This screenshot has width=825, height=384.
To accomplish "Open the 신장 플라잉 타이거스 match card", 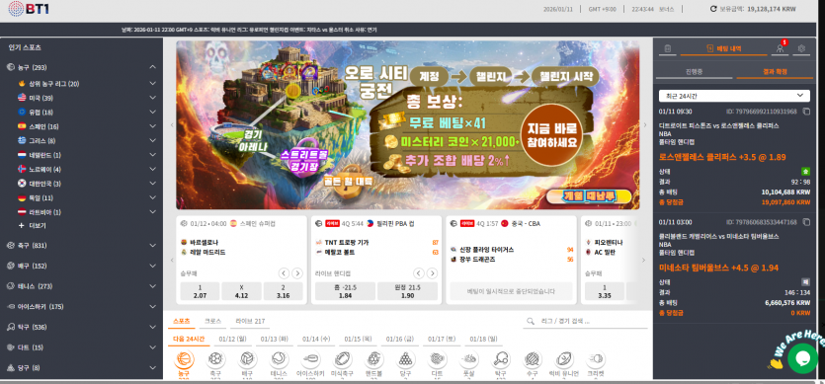I will [x=512, y=260].
